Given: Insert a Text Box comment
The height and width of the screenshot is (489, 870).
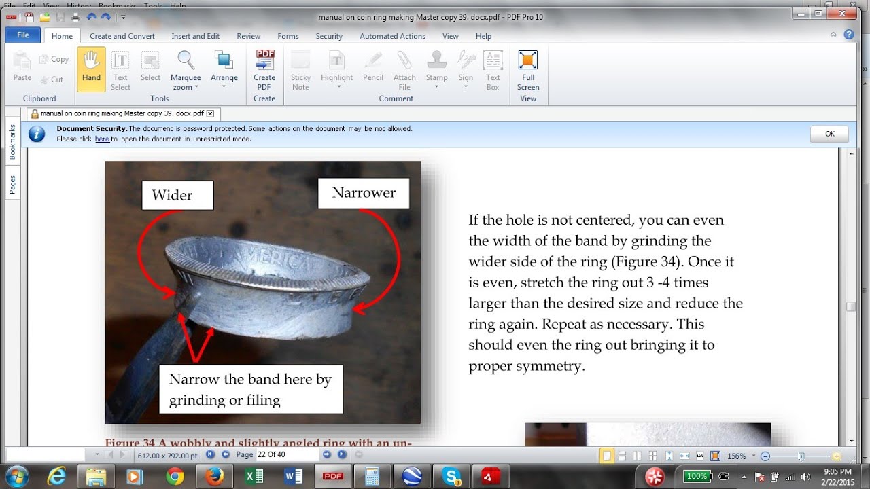Looking at the screenshot, I should 493,69.
